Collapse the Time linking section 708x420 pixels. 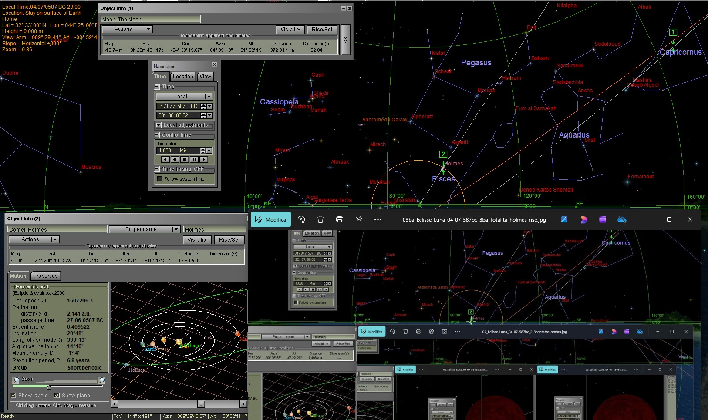click(x=157, y=169)
